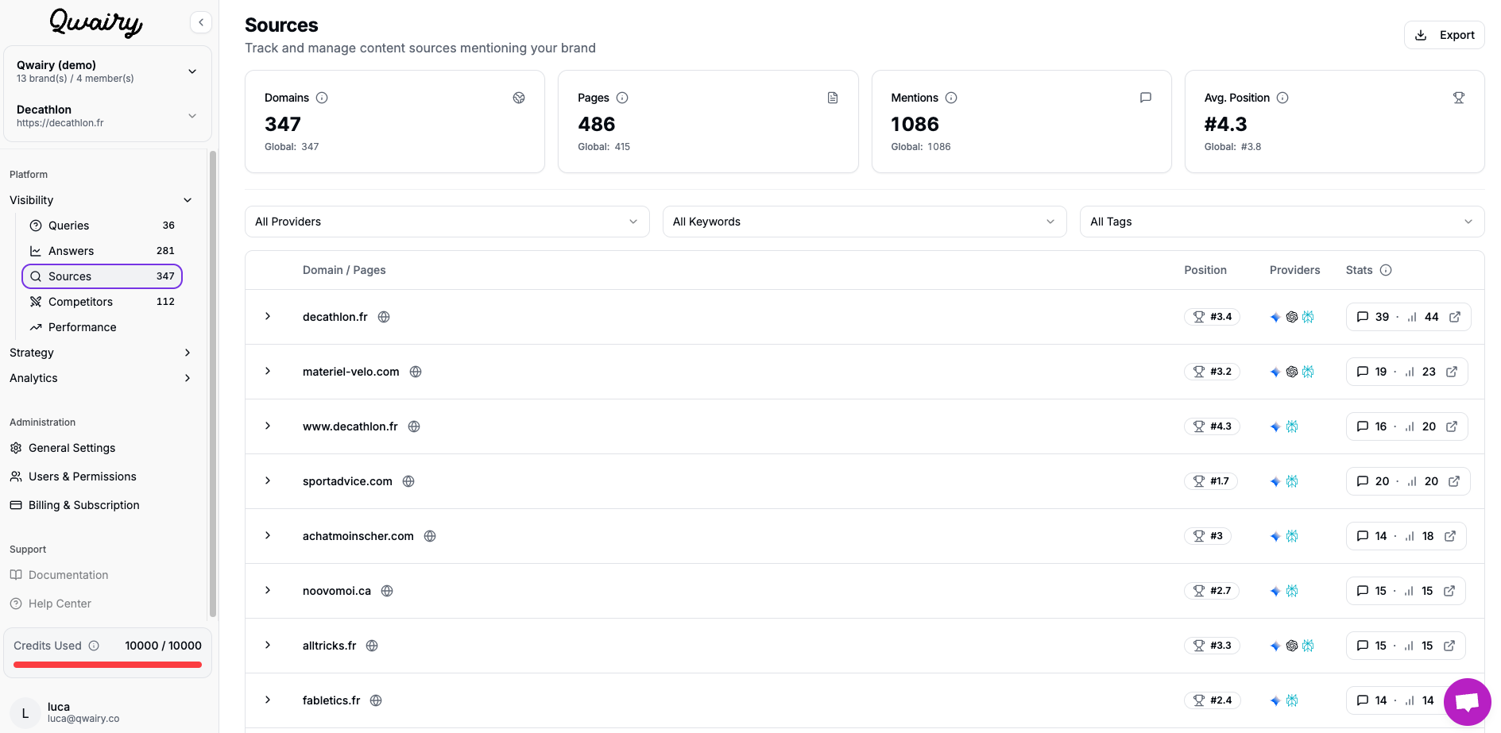1501x733 pixels.
Task: Click the Position column header
Action: pyautogui.click(x=1205, y=270)
